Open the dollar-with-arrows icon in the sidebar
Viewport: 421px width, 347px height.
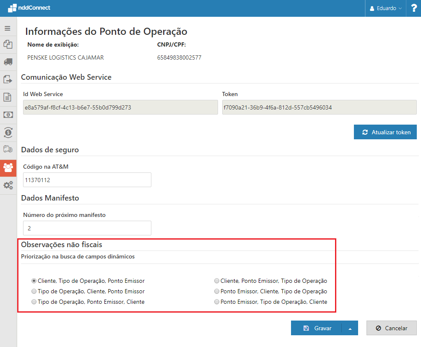click(x=8, y=132)
